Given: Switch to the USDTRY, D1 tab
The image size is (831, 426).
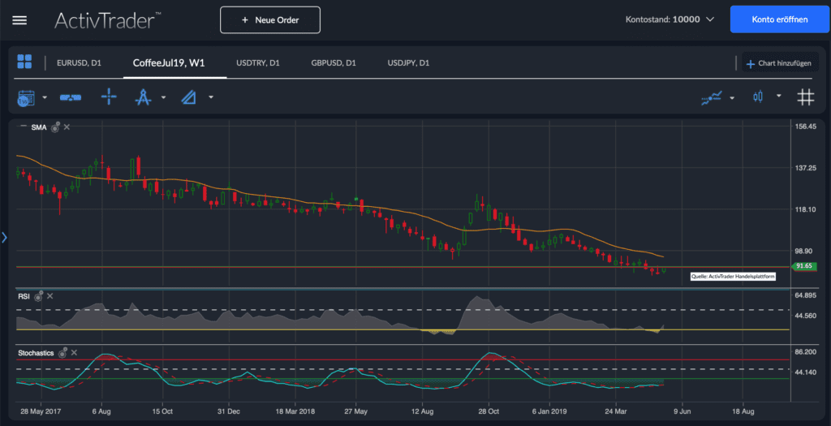Looking at the screenshot, I should (257, 63).
